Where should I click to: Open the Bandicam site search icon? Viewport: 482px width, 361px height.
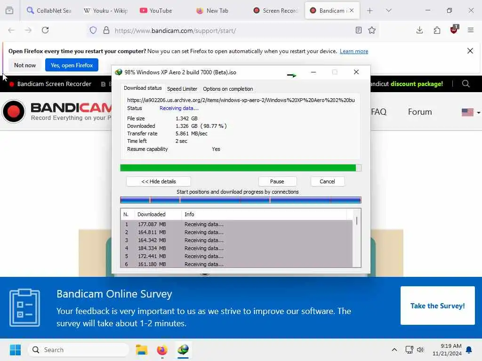tap(466, 84)
